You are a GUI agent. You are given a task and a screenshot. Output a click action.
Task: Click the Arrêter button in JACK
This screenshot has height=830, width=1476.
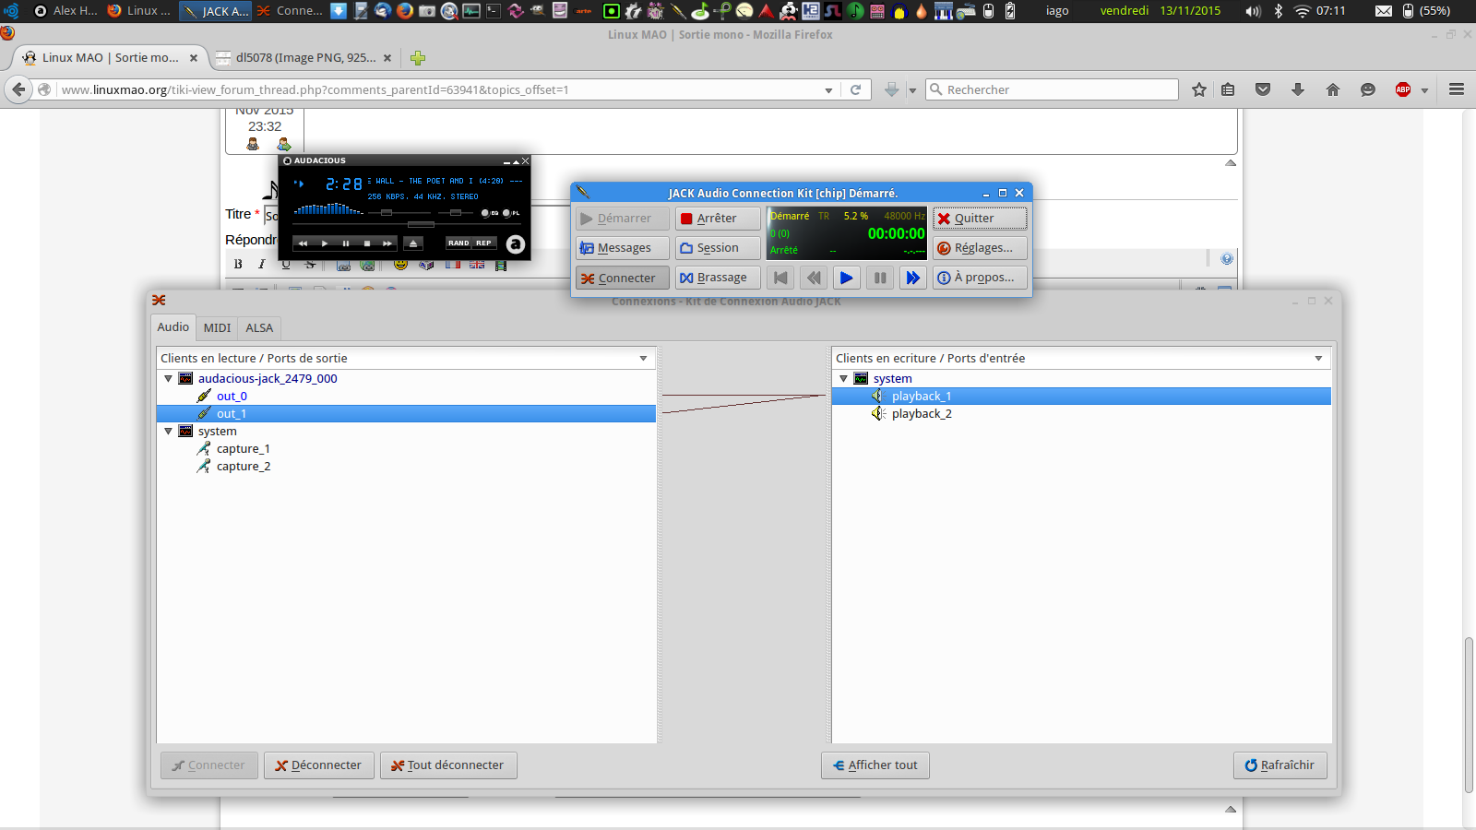point(718,219)
